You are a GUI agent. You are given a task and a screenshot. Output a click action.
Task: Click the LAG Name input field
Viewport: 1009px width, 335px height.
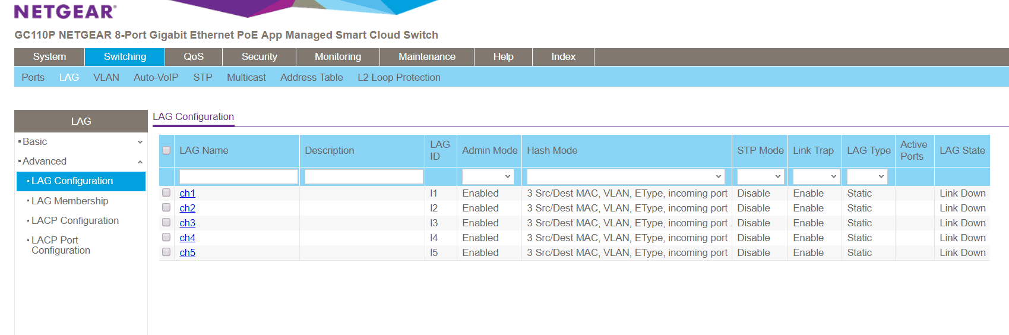coord(238,176)
